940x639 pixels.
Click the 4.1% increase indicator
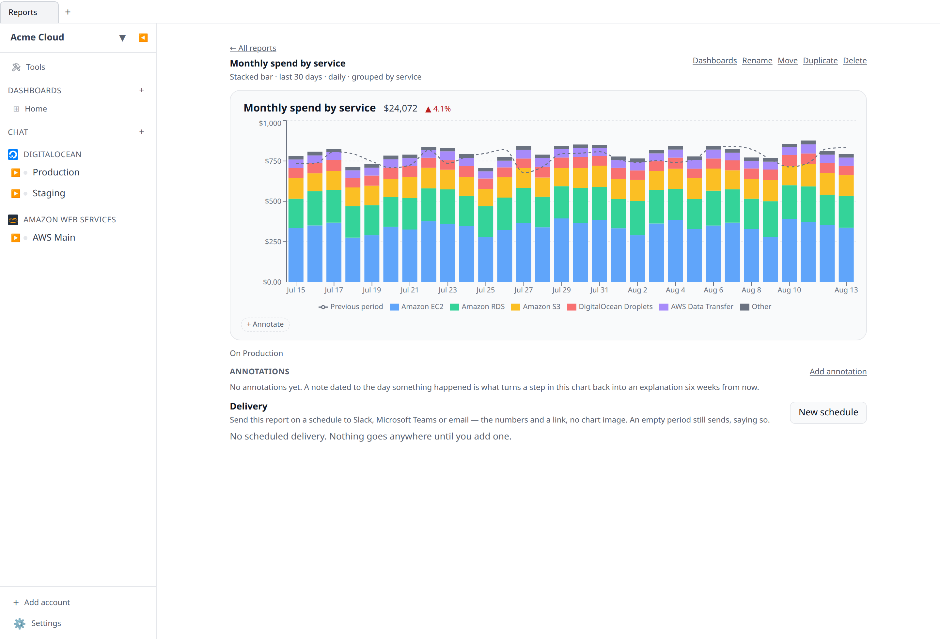tap(438, 109)
